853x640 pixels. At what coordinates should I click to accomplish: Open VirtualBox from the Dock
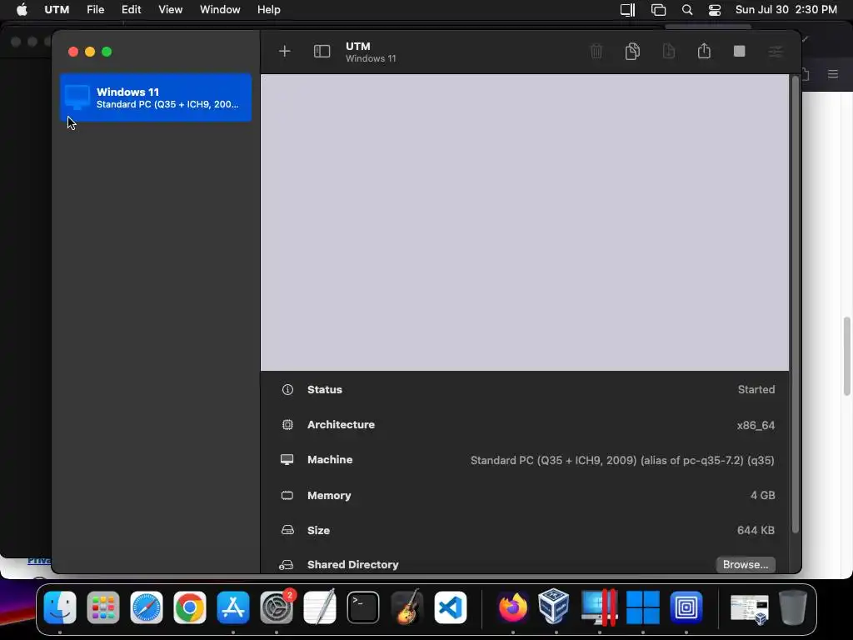pyautogui.click(x=554, y=607)
